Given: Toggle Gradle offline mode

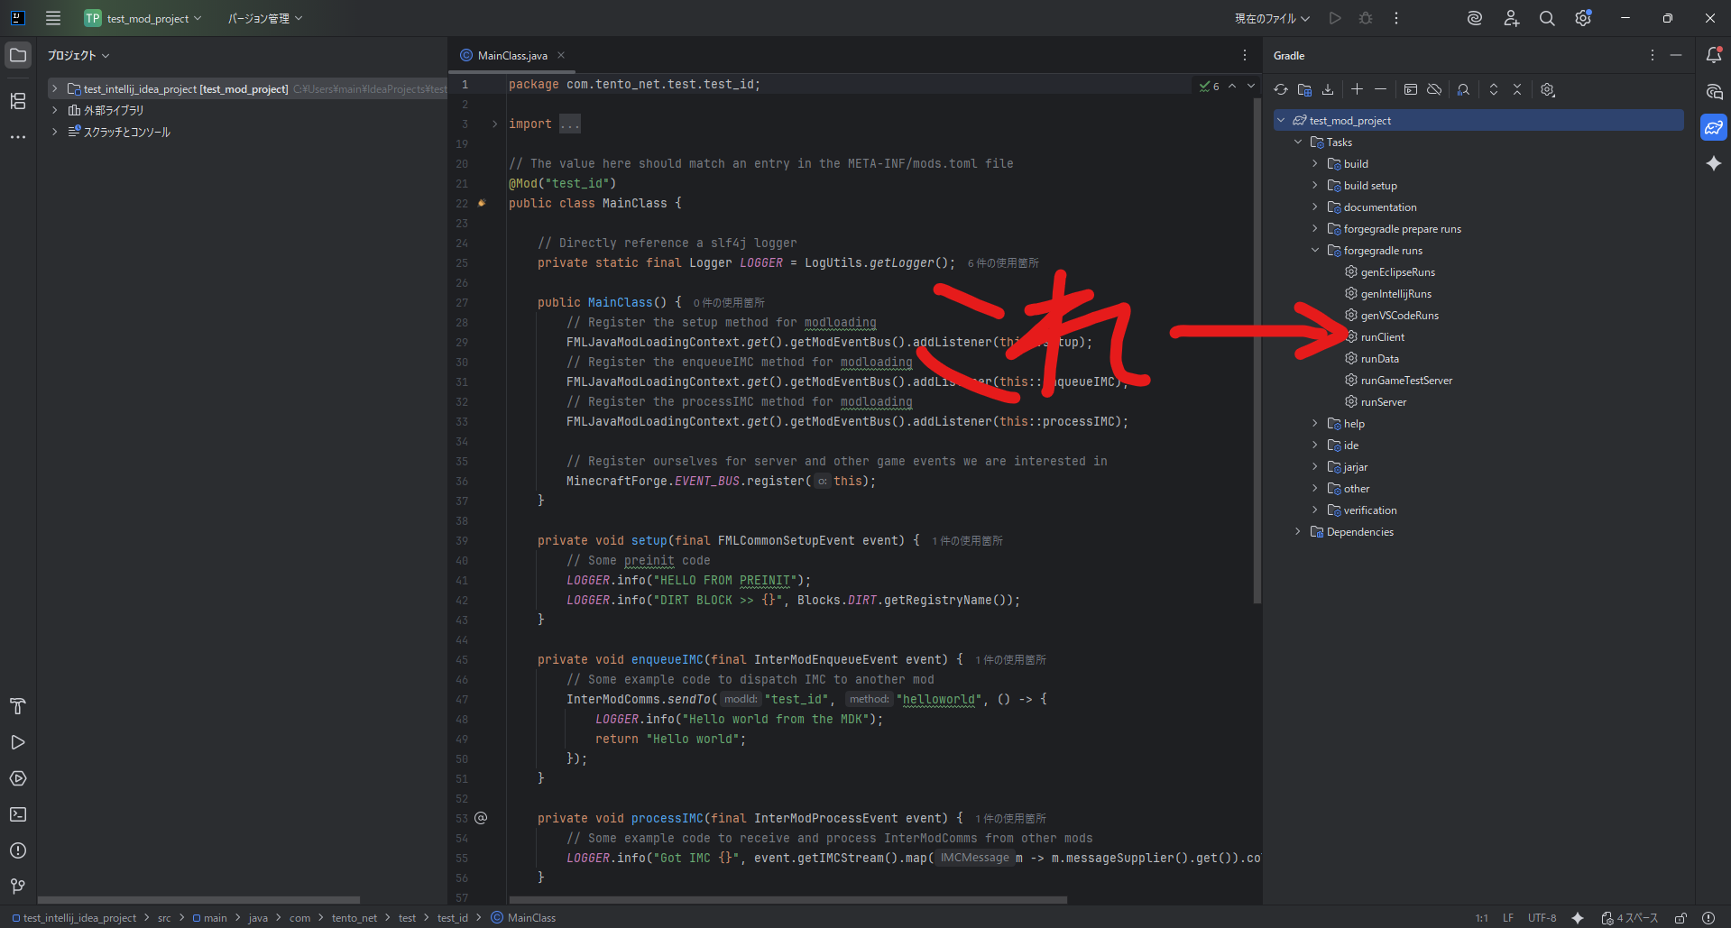Looking at the screenshot, I should [x=1434, y=89].
